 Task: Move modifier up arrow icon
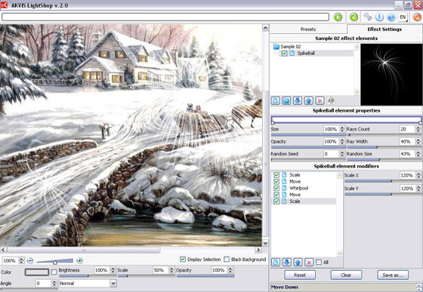point(298,262)
